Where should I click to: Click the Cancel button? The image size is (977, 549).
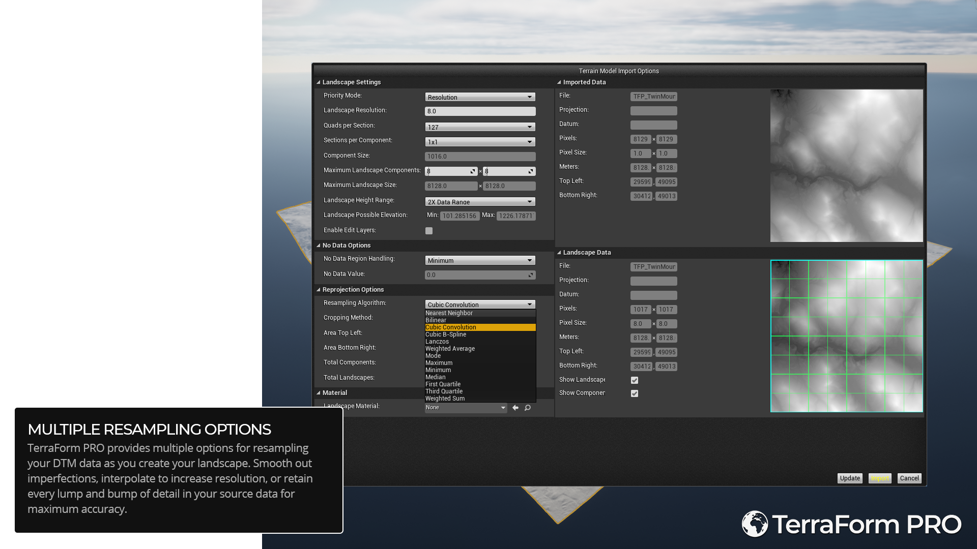(x=909, y=478)
